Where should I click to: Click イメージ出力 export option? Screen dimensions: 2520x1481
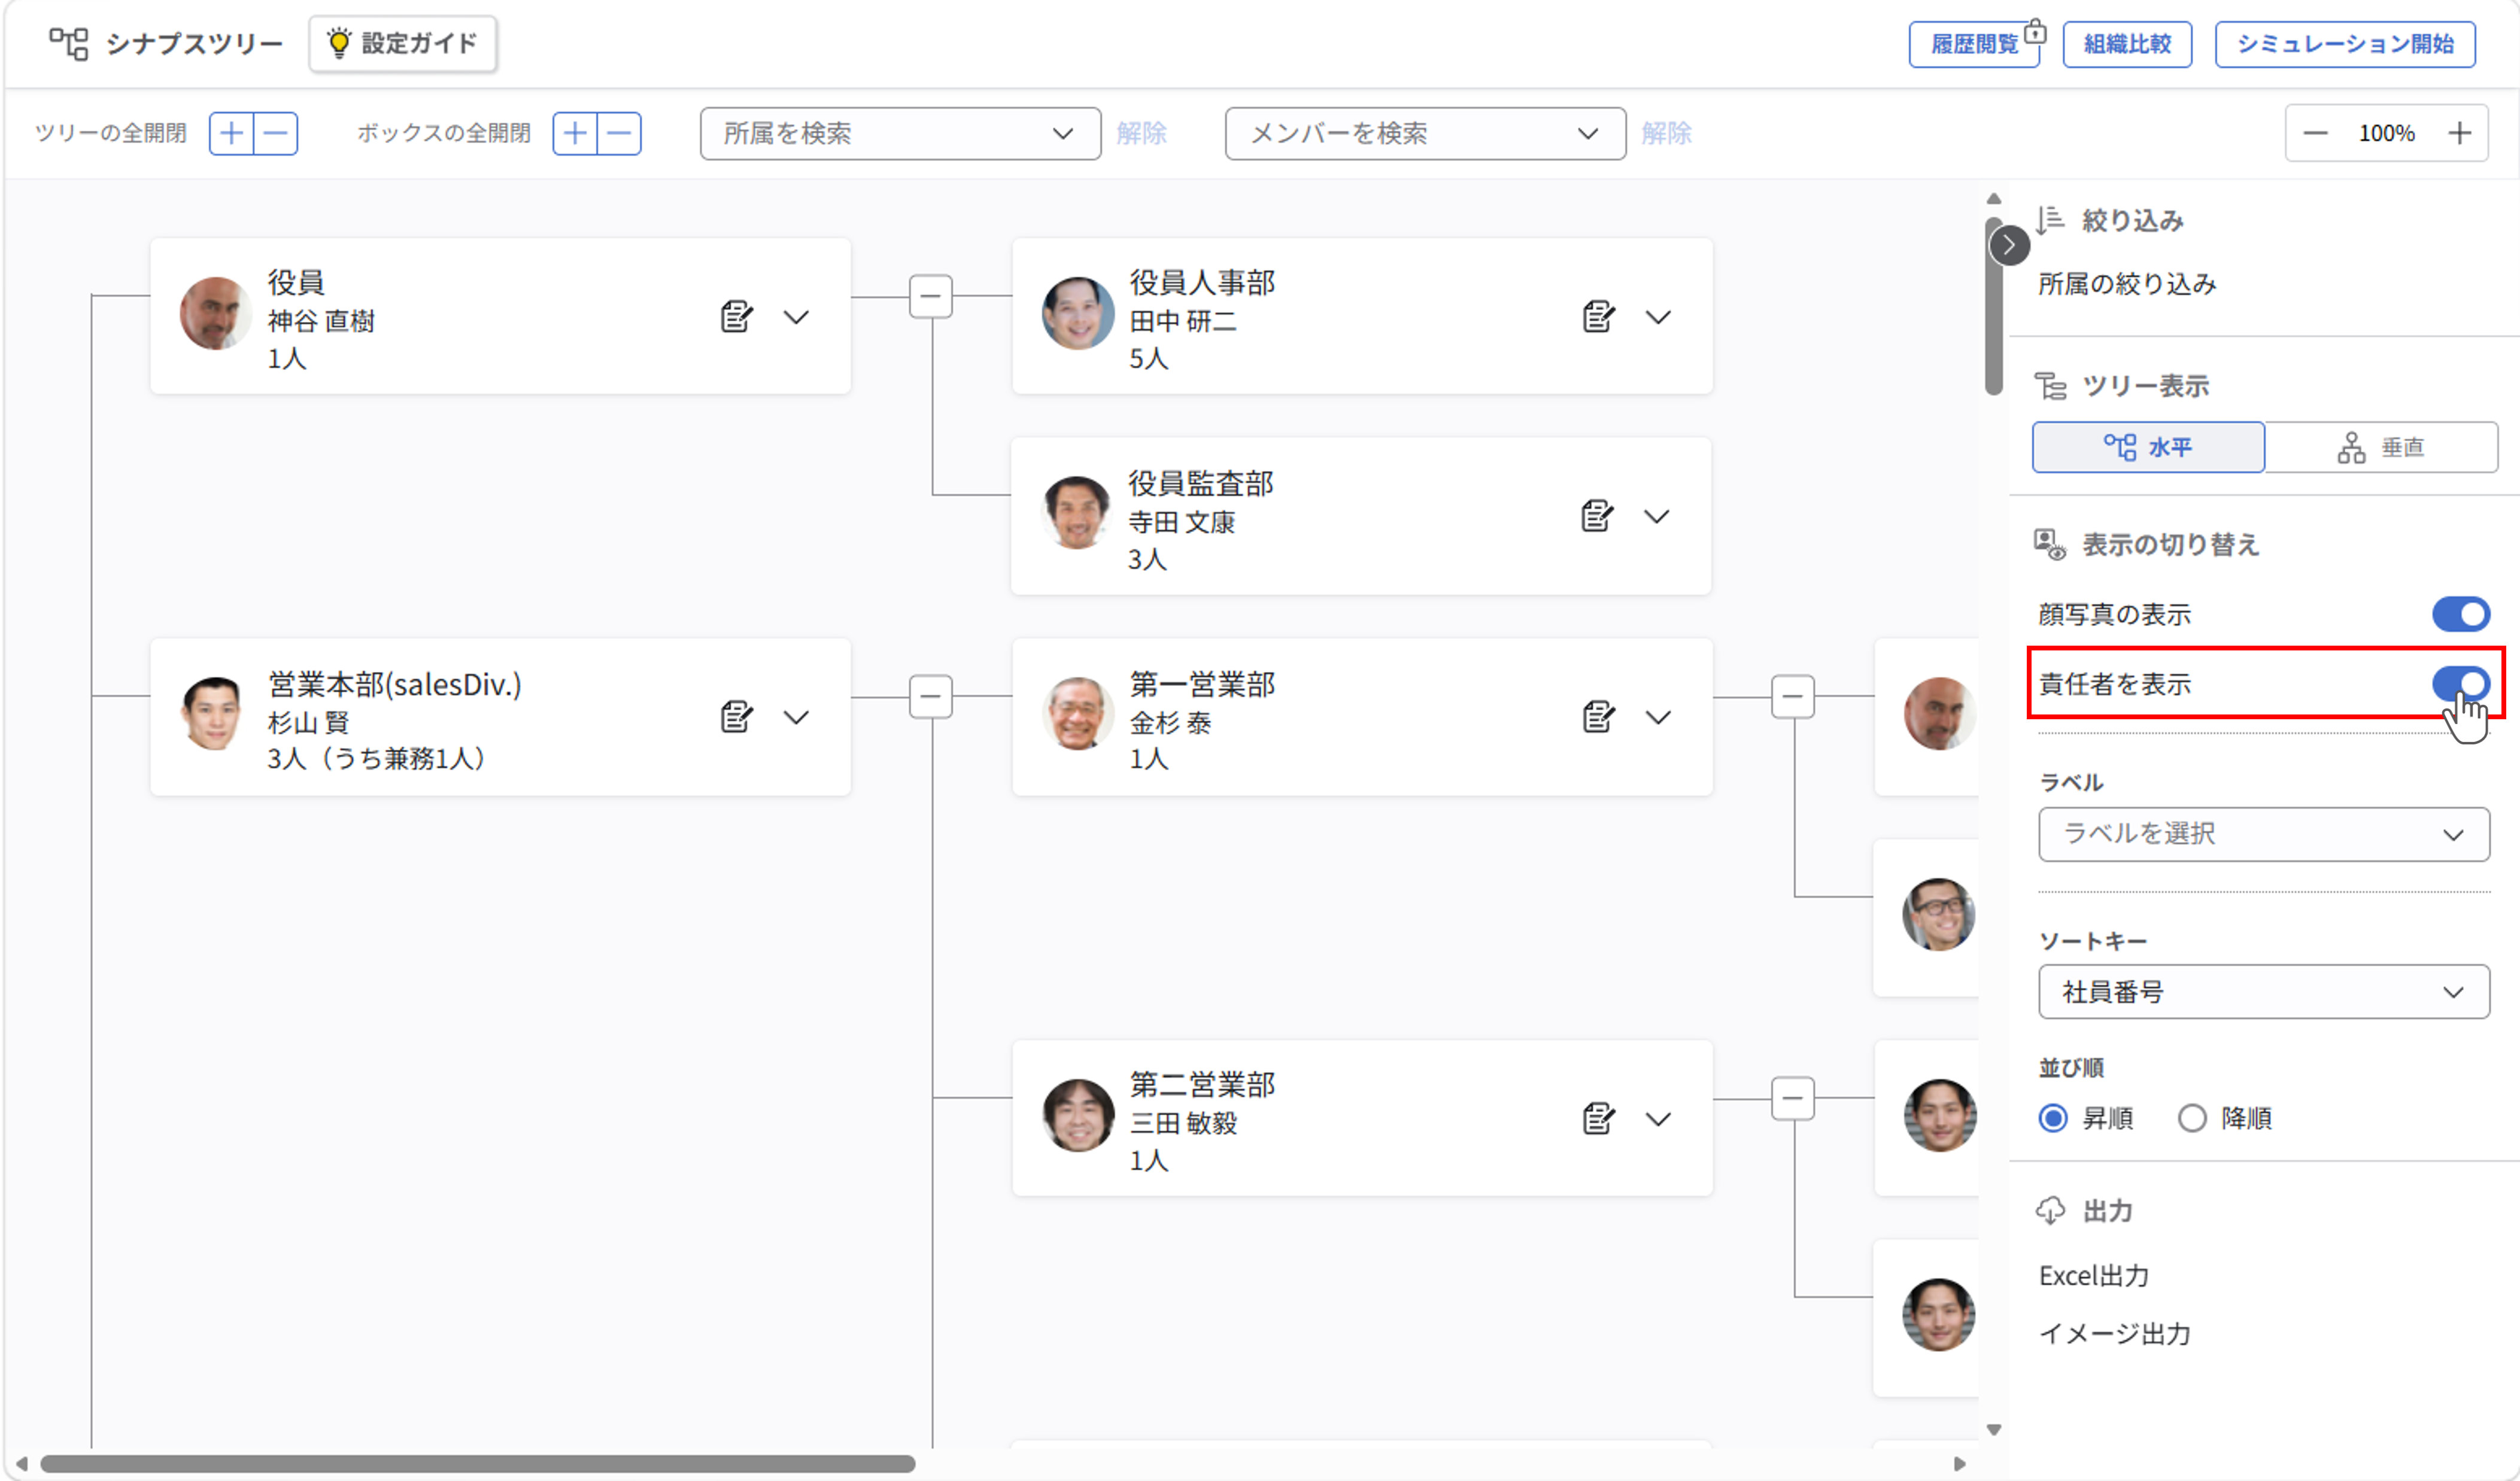coord(2115,1334)
